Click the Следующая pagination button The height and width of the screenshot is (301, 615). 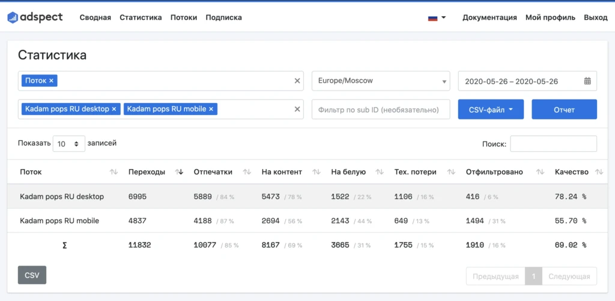(x=569, y=276)
